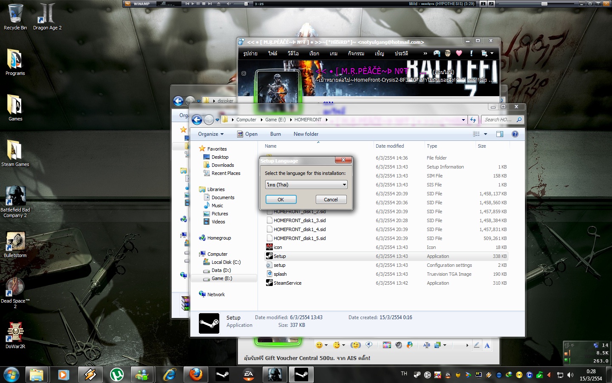The height and width of the screenshot is (383, 612).
Task: Open the 'กิจกรรม' menu in Messenger
Action: click(x=356, y=54)
